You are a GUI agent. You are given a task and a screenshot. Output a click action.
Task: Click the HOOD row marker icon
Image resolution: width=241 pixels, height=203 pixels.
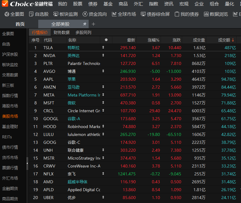pos(103,126)
